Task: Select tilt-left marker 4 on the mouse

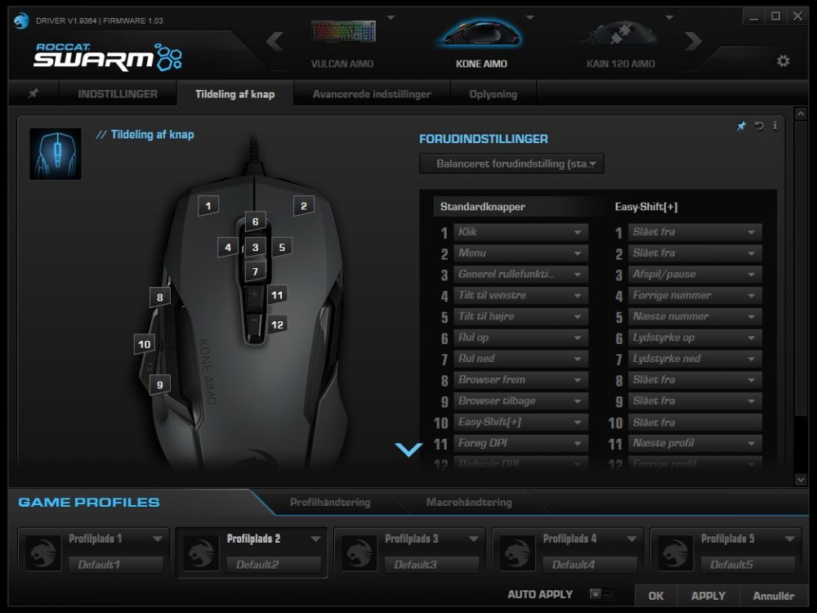Action: (x=228, y=247)
